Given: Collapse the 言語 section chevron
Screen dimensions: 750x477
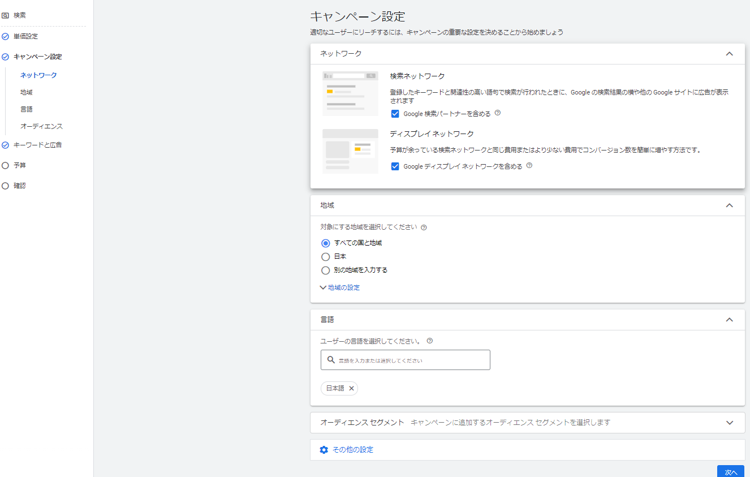Looking at the screenshot, I should coord(729,320).
